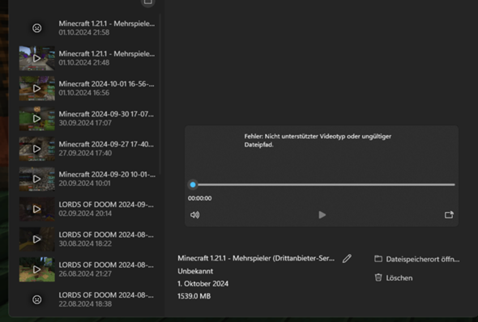Select the LORDS OF DOOM entry dated 22.08.2024
Screen dimensions: 478x322
[x=87, y=299]
